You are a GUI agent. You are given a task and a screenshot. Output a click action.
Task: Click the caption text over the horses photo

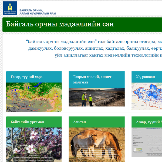[96, 151]
